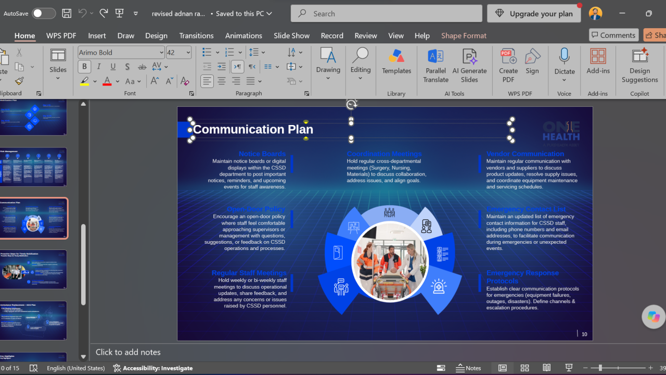Click the Save floppy disk icon

67,14
